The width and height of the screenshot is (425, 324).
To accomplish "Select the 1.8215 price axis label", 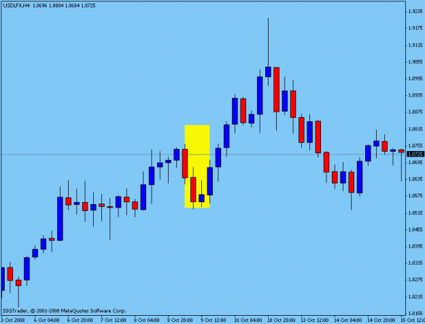I will click(415, 297).
